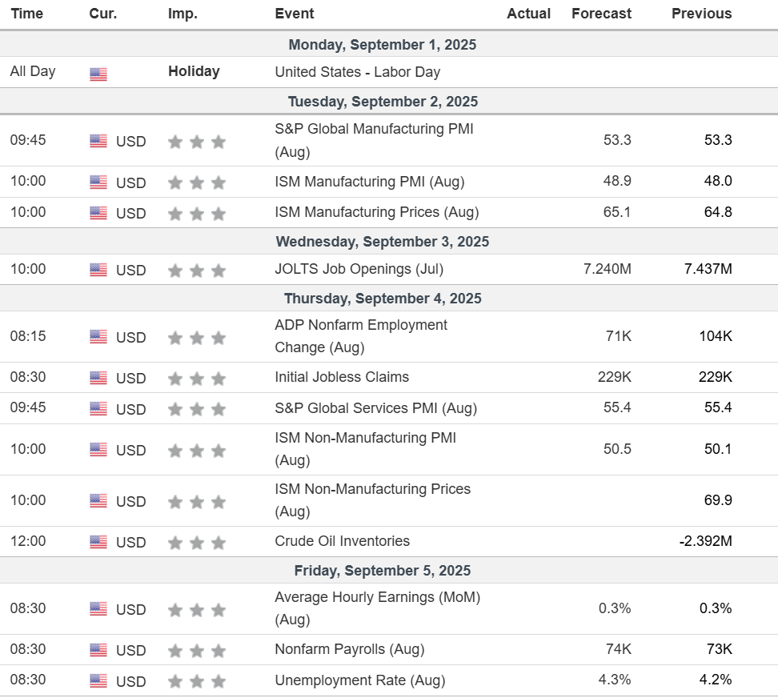
Task: Click the flag icon for ISM Manufacturing PMI
Action: tap(98, 182)
